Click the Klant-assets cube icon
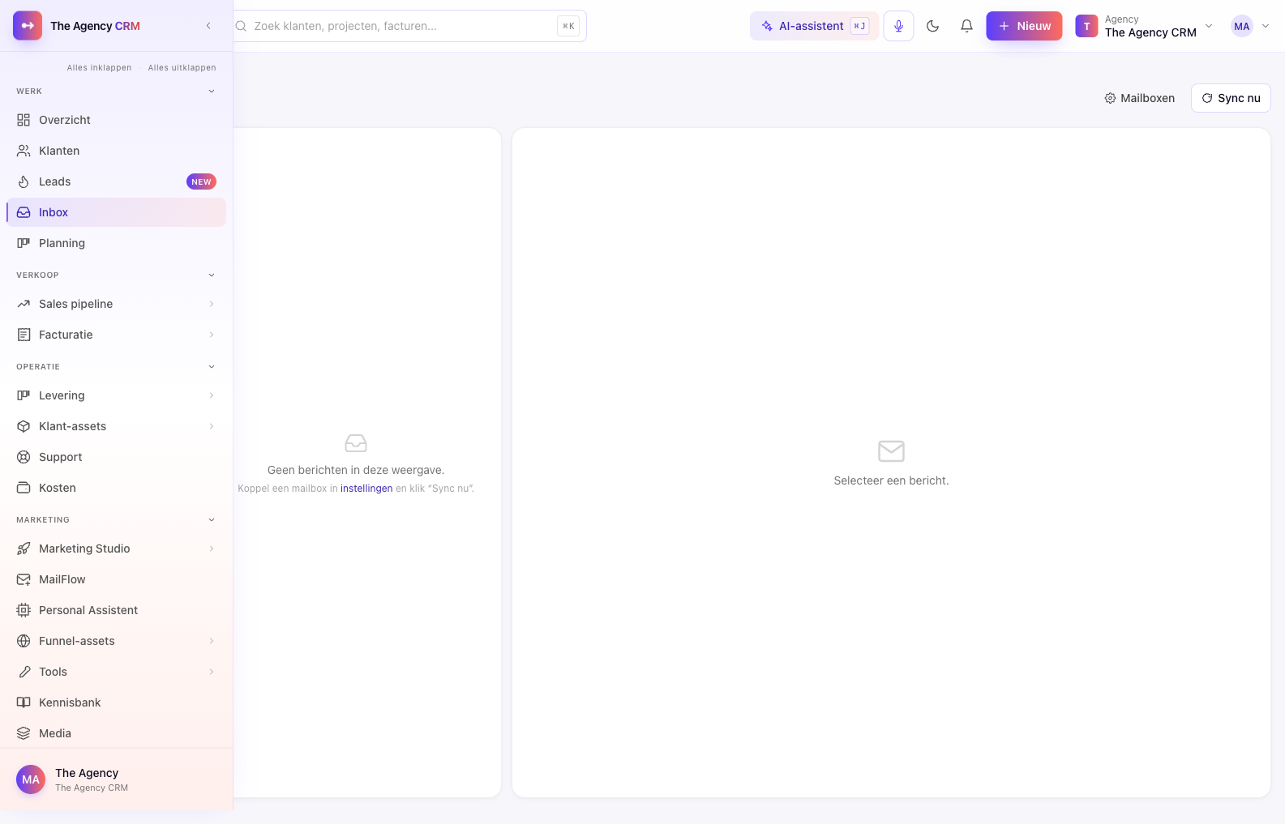The height and width of the screenshot is (824, 1285). [x=24, y=426]
